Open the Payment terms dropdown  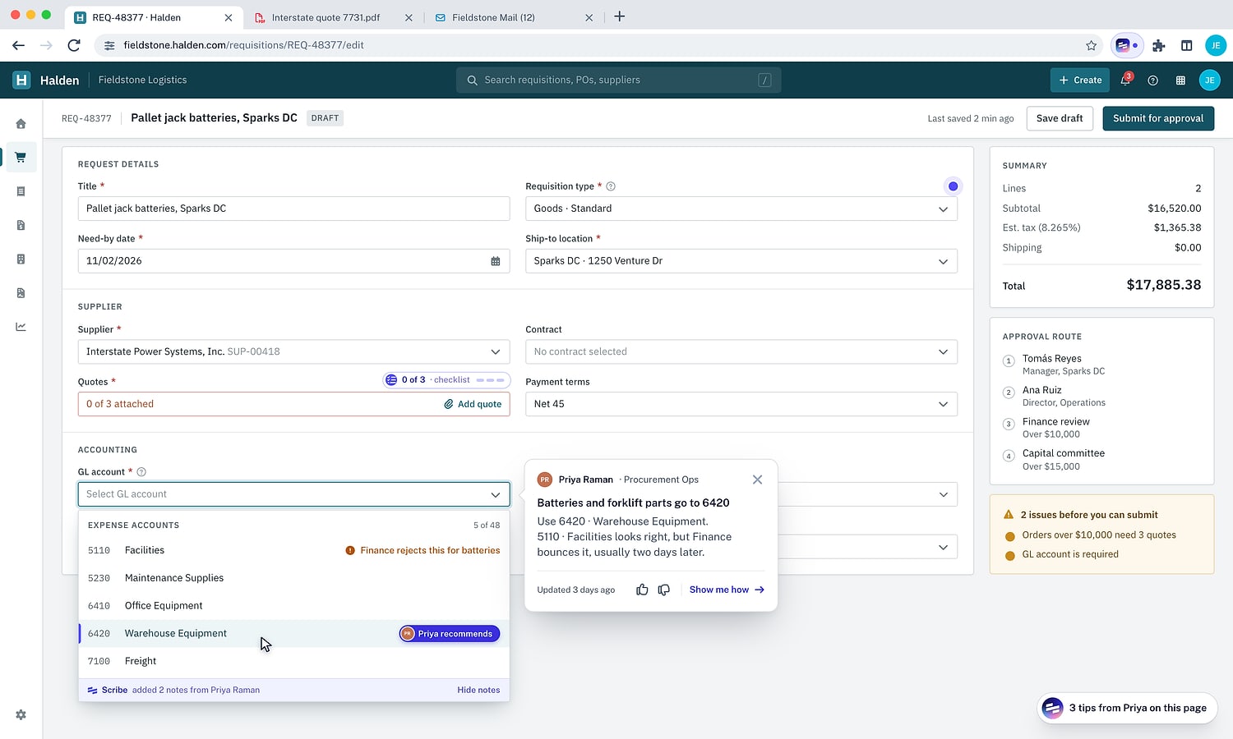click(741, 404)
